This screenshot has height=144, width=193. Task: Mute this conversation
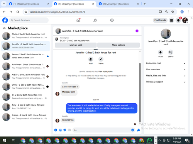161,52
